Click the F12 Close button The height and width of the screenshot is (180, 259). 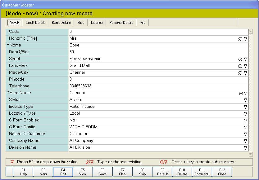(x=222, y=172)
